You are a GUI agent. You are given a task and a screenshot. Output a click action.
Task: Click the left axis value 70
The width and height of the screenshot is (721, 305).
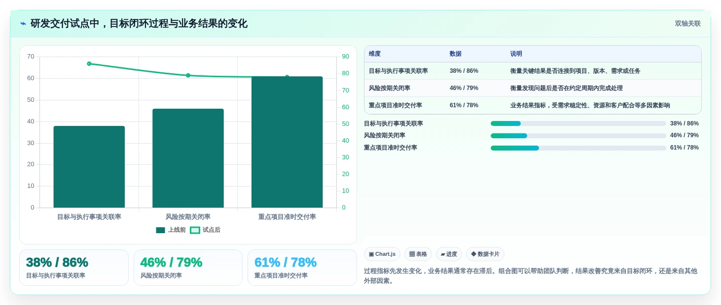(31, 57)
